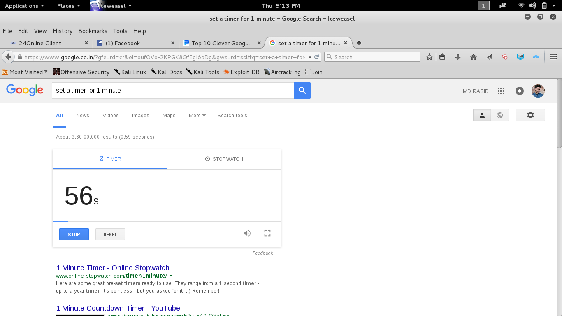Viewport: 562px width, 316px height.
Task: Open the Iceweasel top bar app menu
Action: (x=111, y=6)
